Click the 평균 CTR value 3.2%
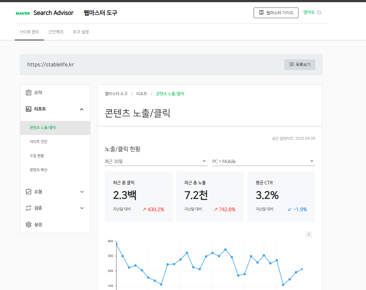 click(267, 195)
